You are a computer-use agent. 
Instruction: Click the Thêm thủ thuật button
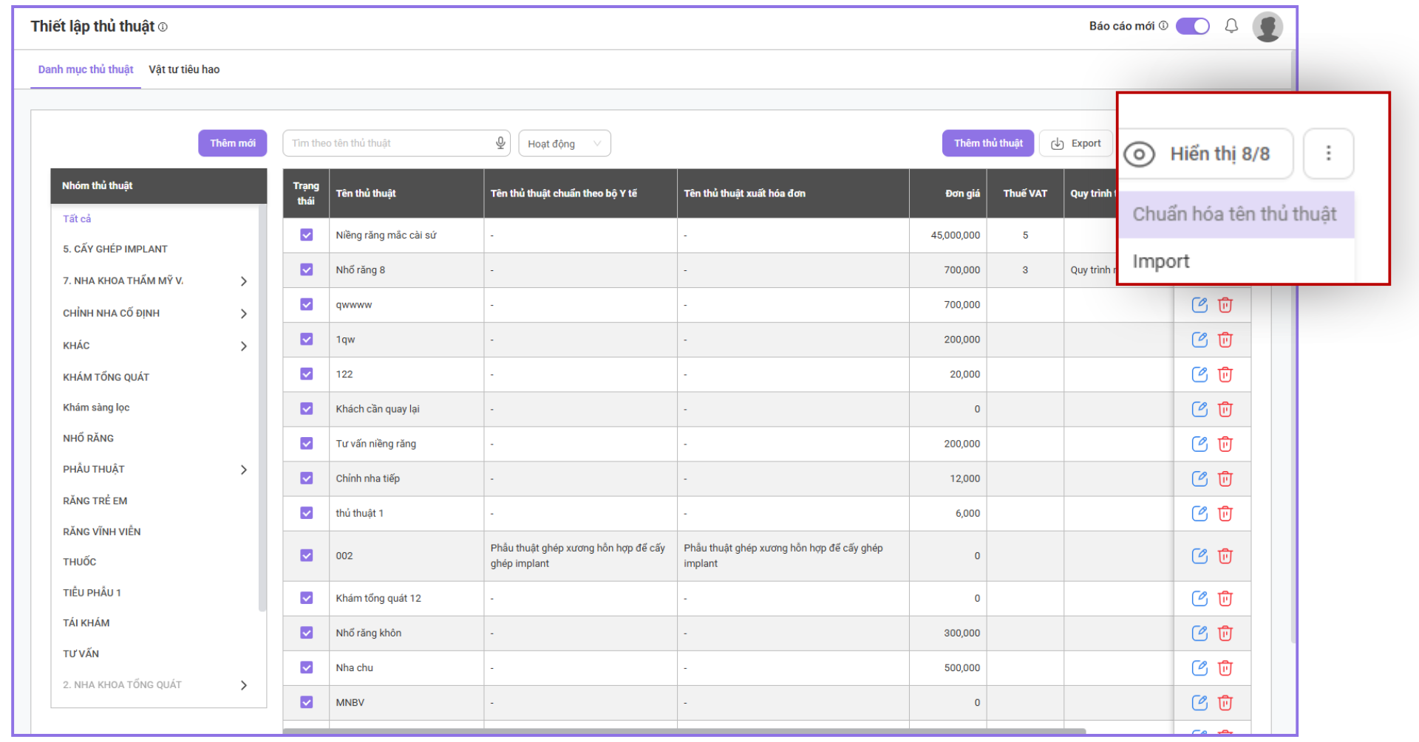point(987,143)
